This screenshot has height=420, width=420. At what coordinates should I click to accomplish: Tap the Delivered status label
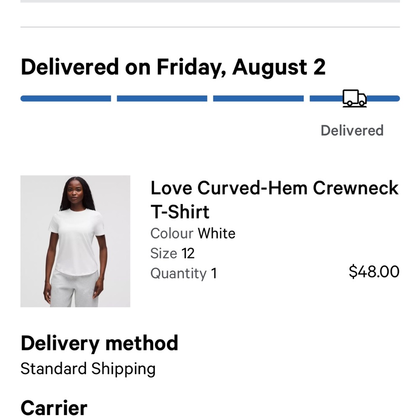click(352, 131)
